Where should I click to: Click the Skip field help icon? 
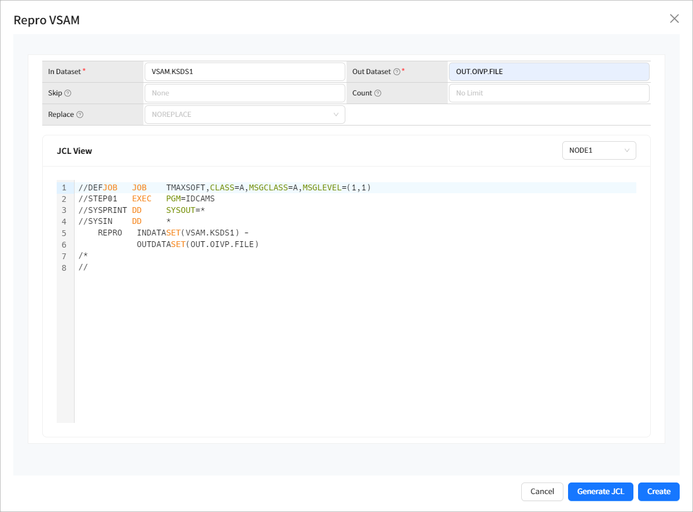(x=68, y=93)
